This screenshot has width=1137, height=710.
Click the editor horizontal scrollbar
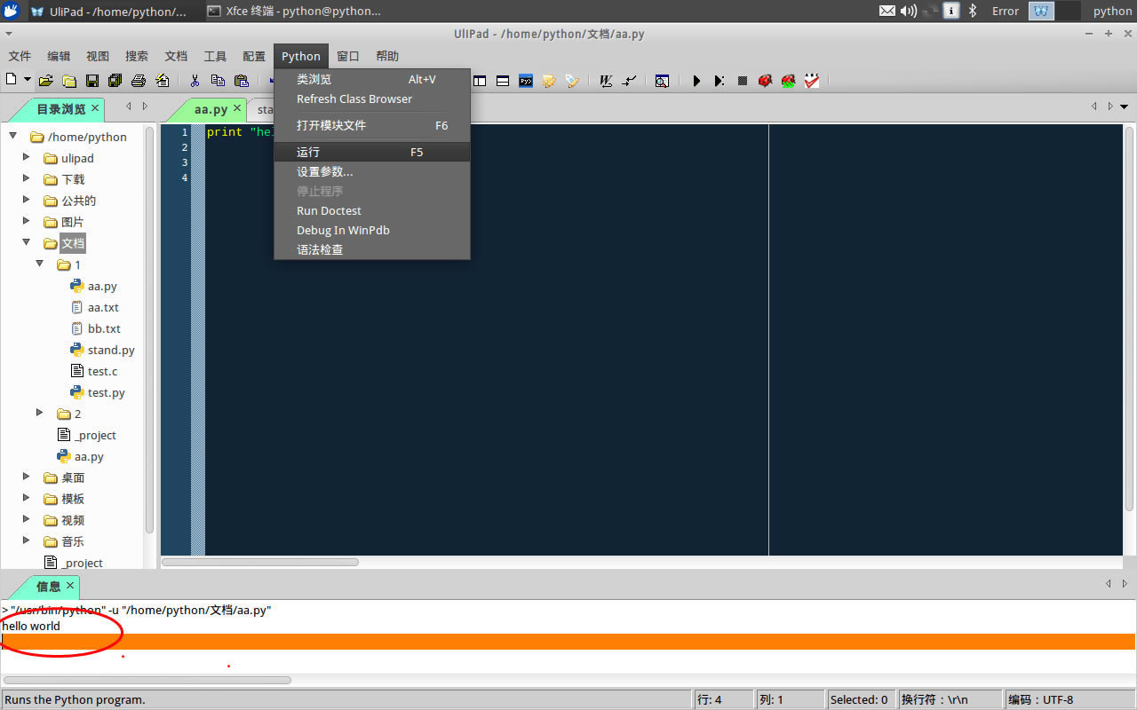260,562
